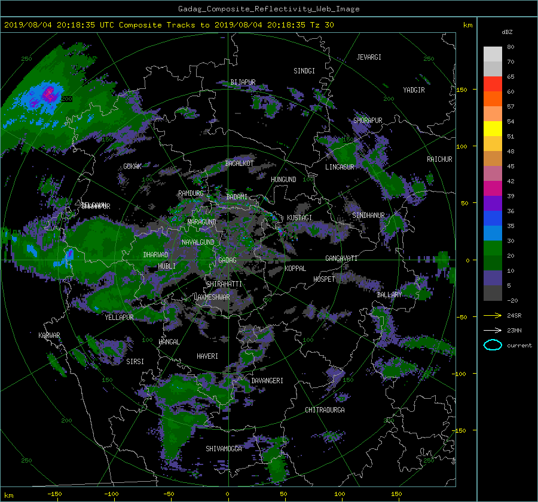Click the yellow 51 dBZ color swatch

pyautogui.click(x=493, y=129)
